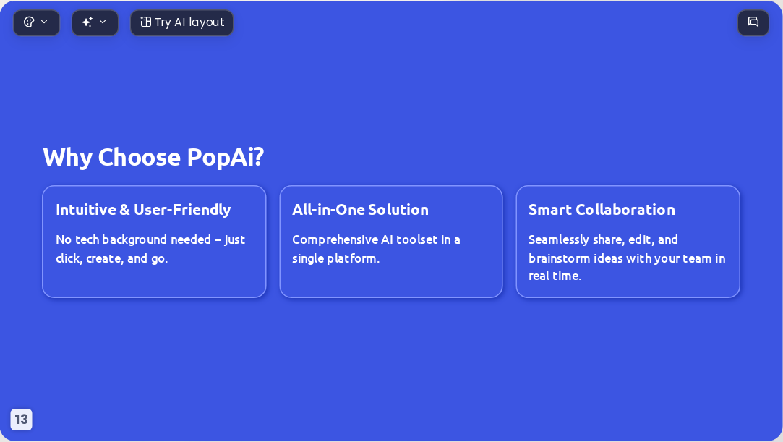
Task: Select the 'Intuitive & User-Friendly' card title
Action: [x=143, y=210]
